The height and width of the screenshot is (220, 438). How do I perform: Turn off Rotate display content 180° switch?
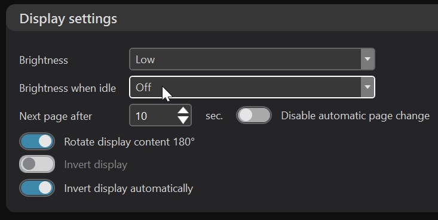37,141
